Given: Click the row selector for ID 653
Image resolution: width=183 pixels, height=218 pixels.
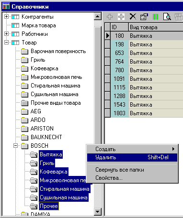Looking at the screenshot, I should [108, 53].
